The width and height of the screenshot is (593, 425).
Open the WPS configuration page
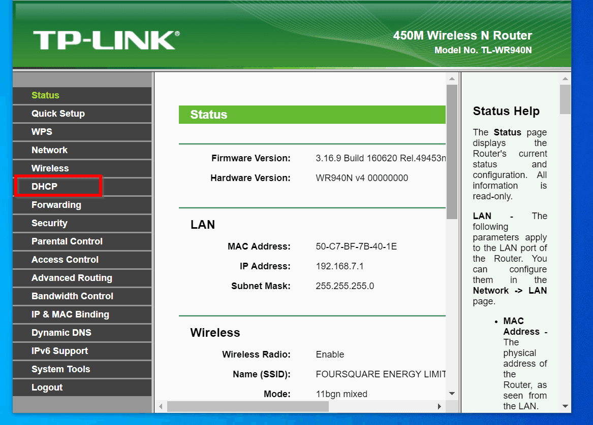tap(42, 132)
